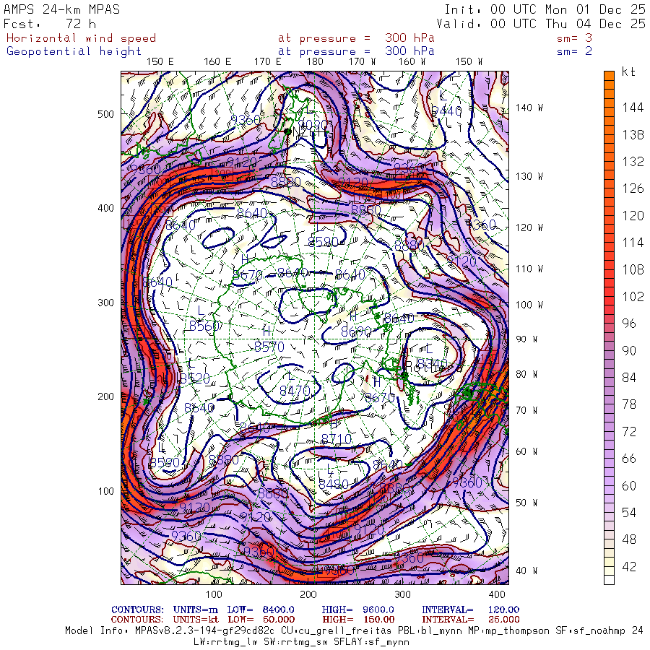
Task: Click the '170 W' longitude label
Action: point(362,62)
